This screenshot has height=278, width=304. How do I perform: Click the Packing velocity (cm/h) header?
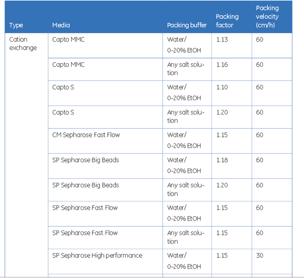pyautogui.click(x=267, y=17)
